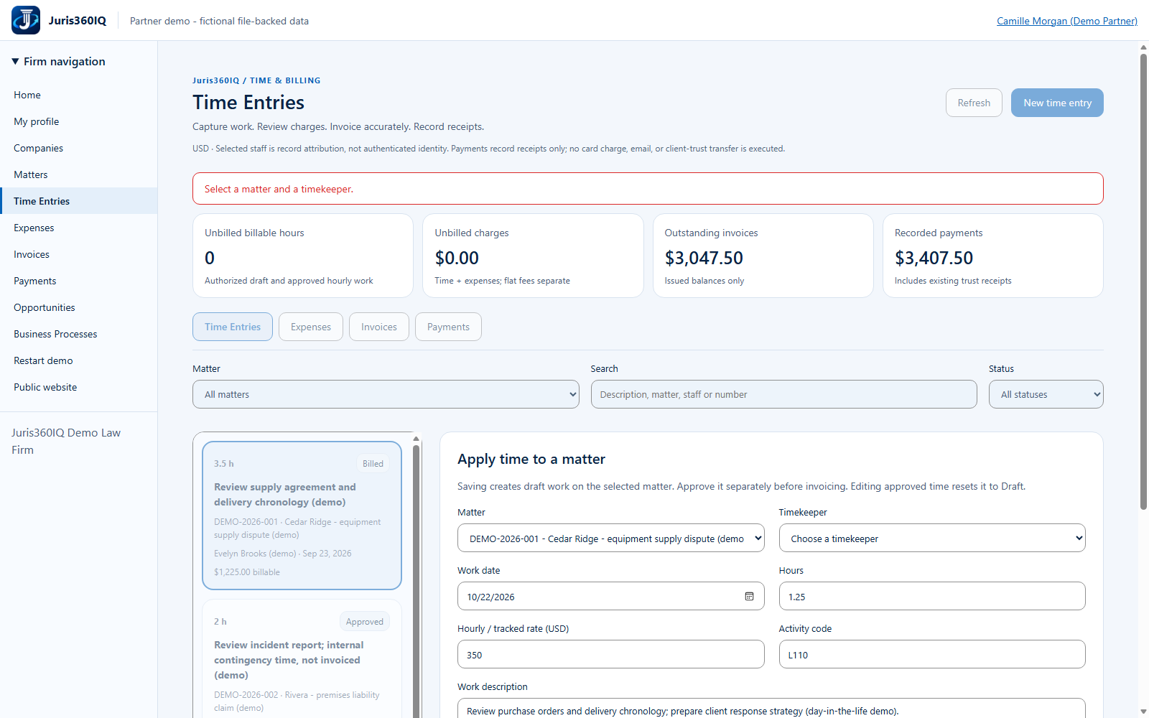
Task: Open the Payments tab
Action: pyautogui.click(x=448, y=327)
